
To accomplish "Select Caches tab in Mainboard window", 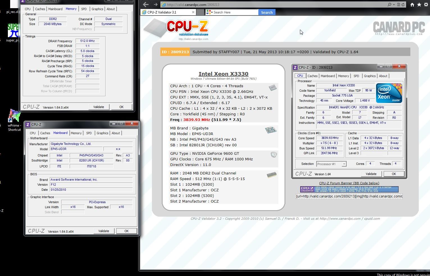I will [45, 133].
